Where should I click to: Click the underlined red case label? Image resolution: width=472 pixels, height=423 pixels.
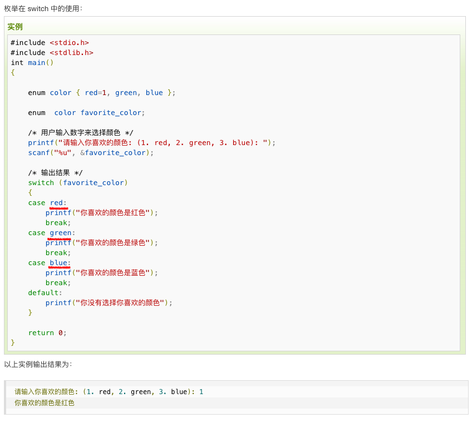[x=57, y=203]
